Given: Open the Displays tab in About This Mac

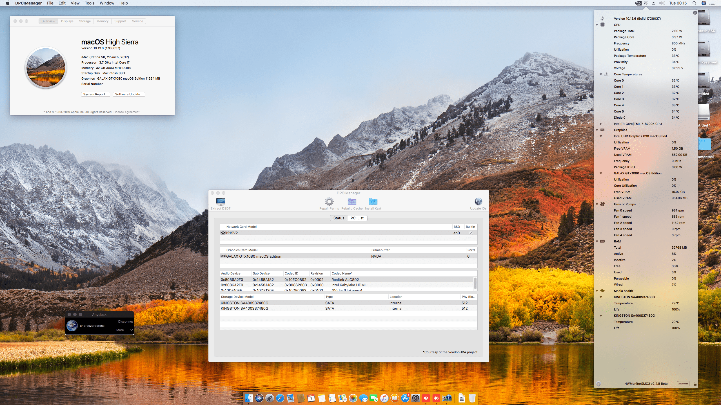Looking at the screenshot, I should tap(67, 21).
